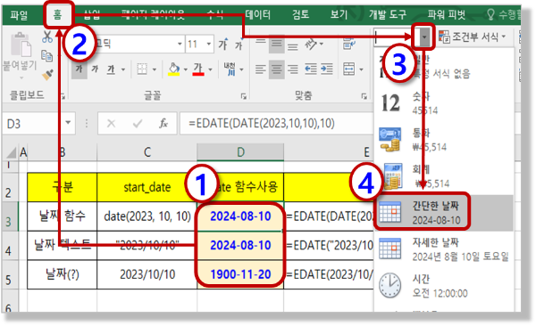Screen dimensions: 536x326
Task: Toggle underline formatting
Action: tap(111, 69)
